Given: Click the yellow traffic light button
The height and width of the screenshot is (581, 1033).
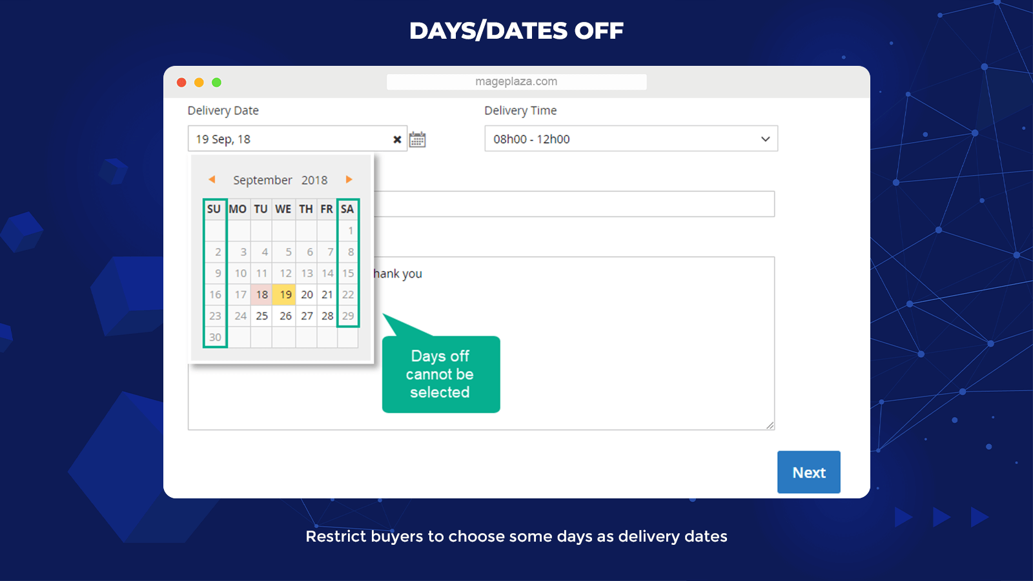Looking at the screenshot, I should pos(199,82).
